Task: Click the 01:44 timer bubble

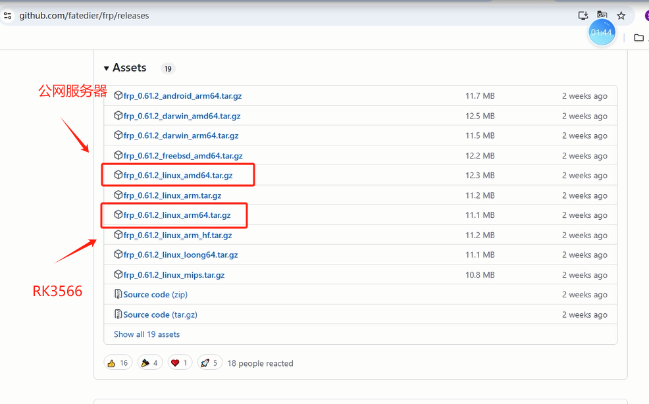Action: pyautogui.click(x=602, y=32)
